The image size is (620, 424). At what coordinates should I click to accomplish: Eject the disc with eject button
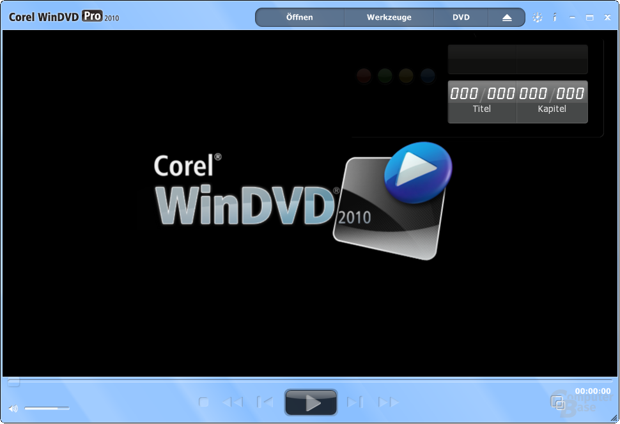pyautogui.click(x=507, y=17)
